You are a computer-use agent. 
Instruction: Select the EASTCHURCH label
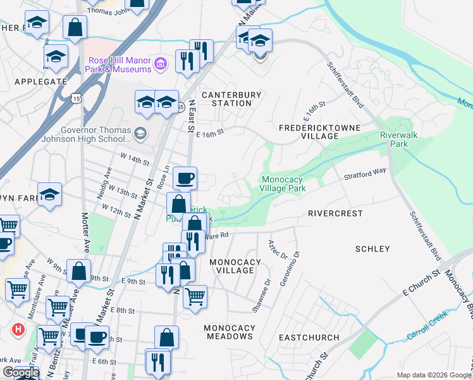309,338
